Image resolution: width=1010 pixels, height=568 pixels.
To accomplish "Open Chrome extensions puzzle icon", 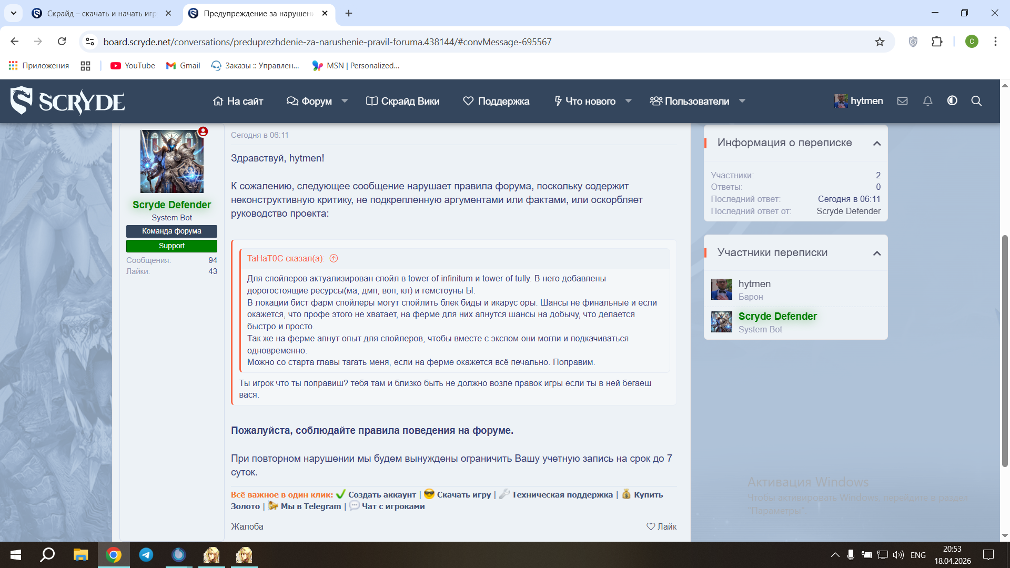I will click(937, 42).
